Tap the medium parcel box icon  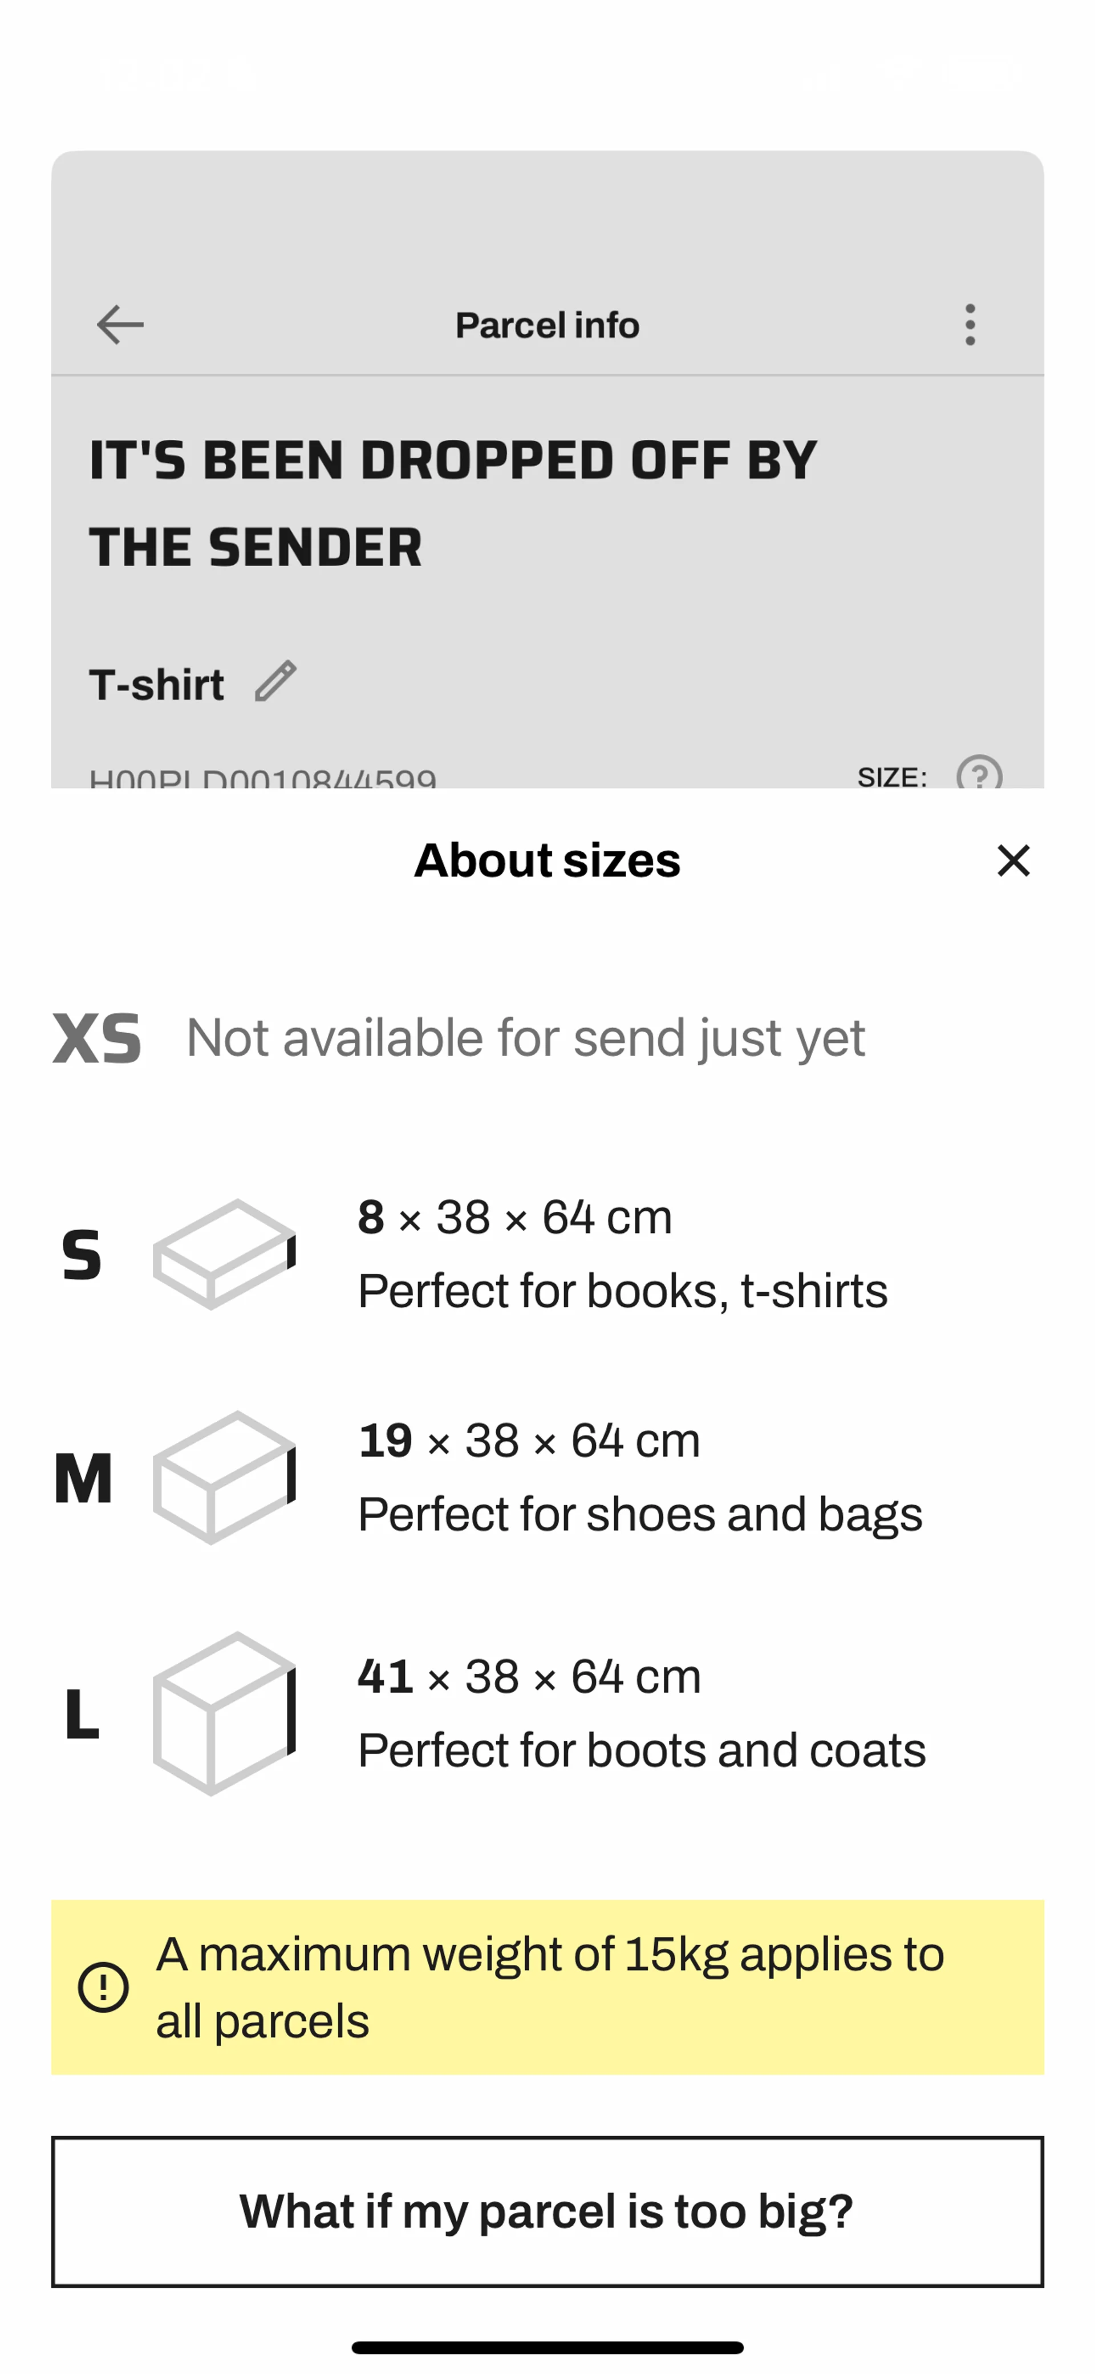tap(224, 1477)
